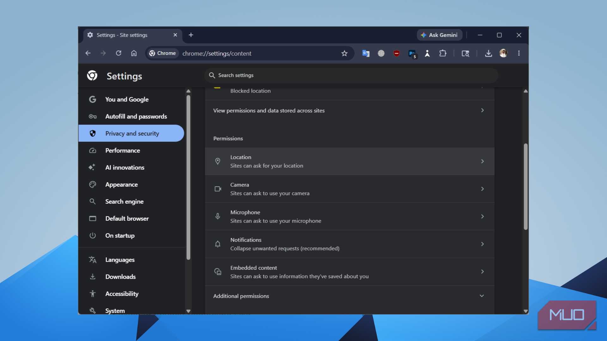Open the Microphone row chevron

pyautogui.click(x=482, y=216)
